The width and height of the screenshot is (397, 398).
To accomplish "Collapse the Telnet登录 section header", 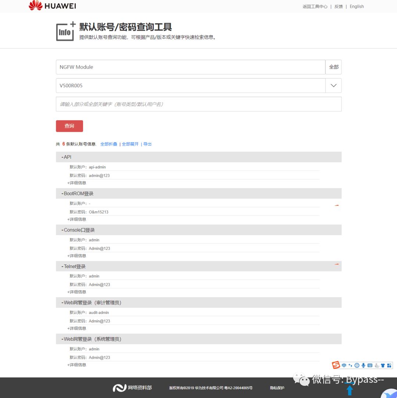I will 198,266.
